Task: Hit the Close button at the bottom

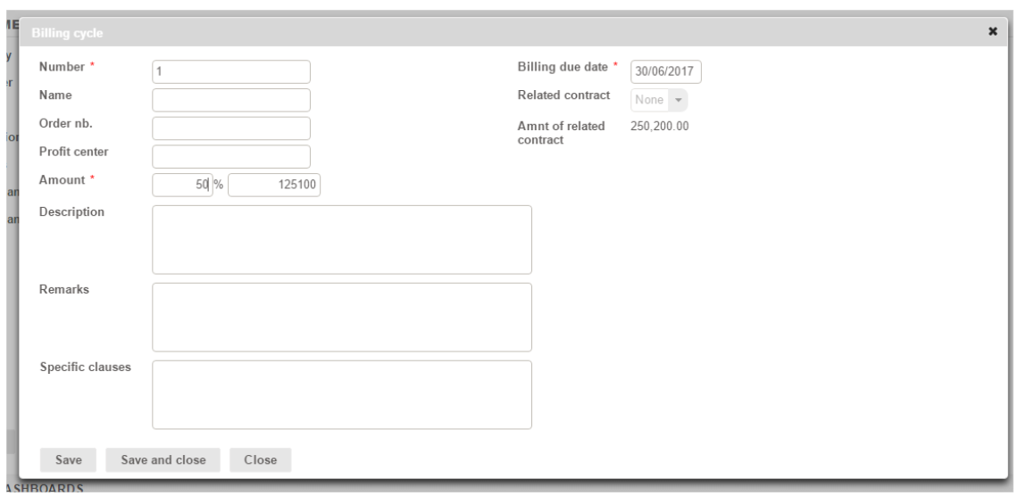Action: pos(261,459)
